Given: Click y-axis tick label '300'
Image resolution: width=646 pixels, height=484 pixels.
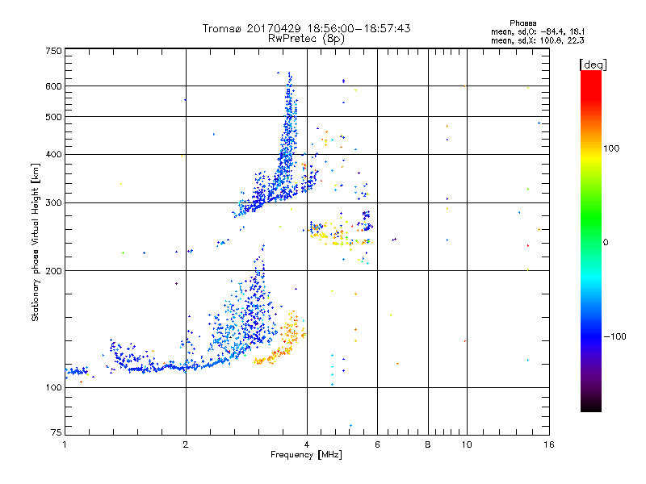Looking at the screenshot, I should tap(53, 203).
